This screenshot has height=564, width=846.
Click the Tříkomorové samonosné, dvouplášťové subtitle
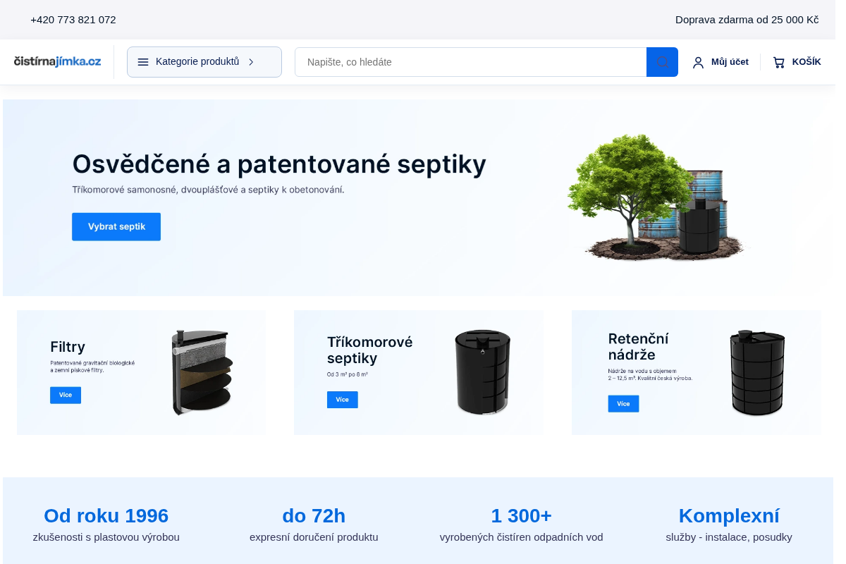[x=208, y=190]
